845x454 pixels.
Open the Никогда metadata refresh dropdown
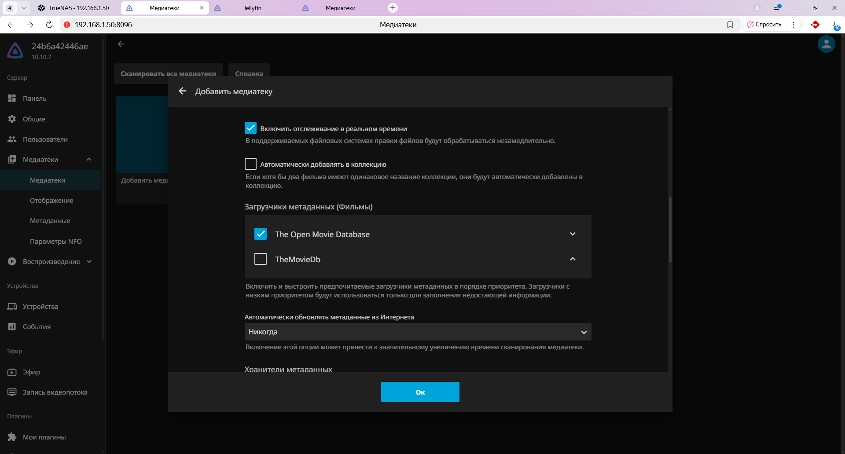[417, 332]
